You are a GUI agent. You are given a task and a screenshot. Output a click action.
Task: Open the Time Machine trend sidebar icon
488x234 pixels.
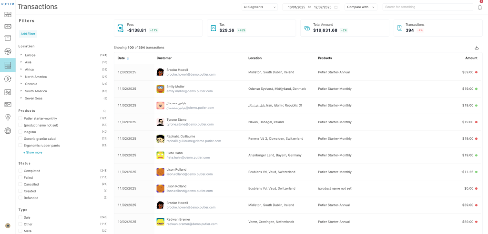click(8, 105)
